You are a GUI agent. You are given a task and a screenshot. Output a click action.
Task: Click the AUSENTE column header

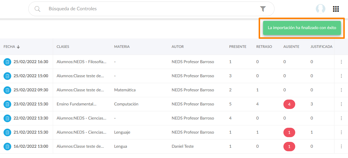pyautogui.click(x=291, y=47)
